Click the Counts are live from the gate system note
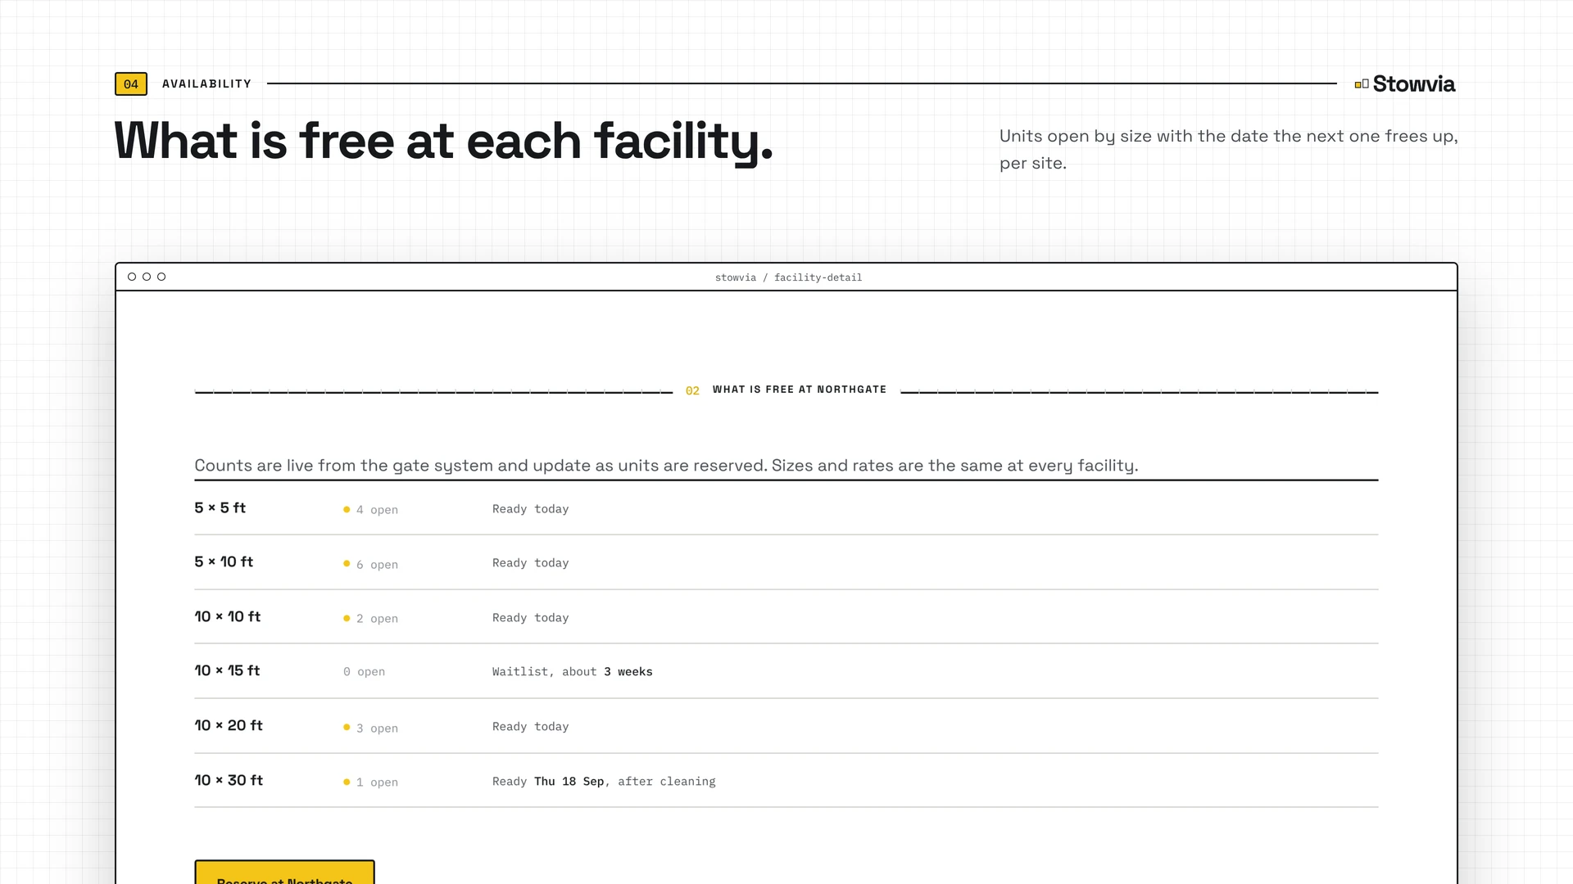The image size is (1573, 884). [x=666, y=466]
